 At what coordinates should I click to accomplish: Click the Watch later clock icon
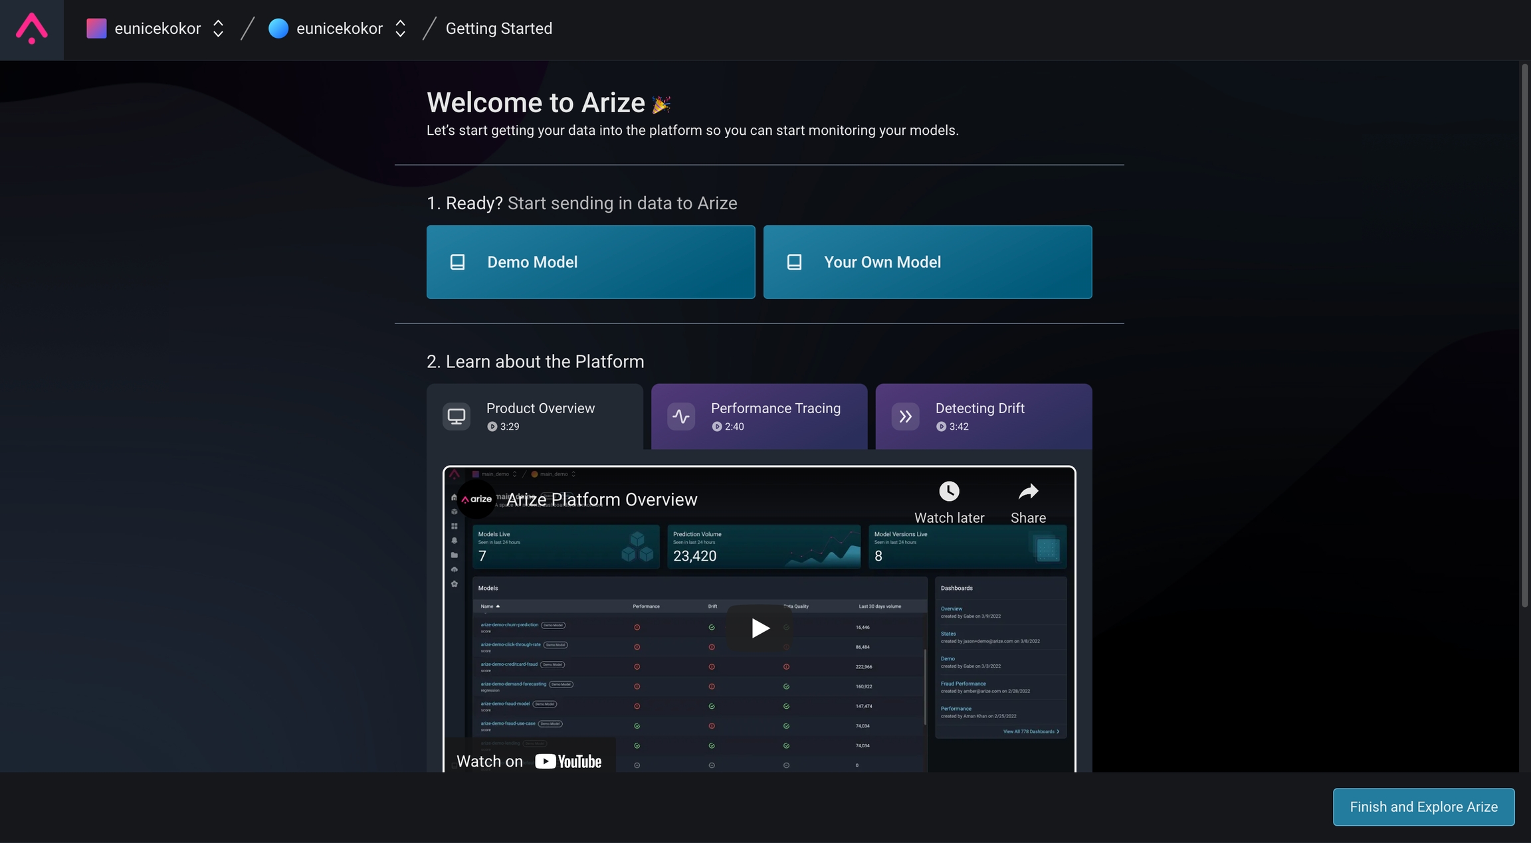click(x=949, y=492)
